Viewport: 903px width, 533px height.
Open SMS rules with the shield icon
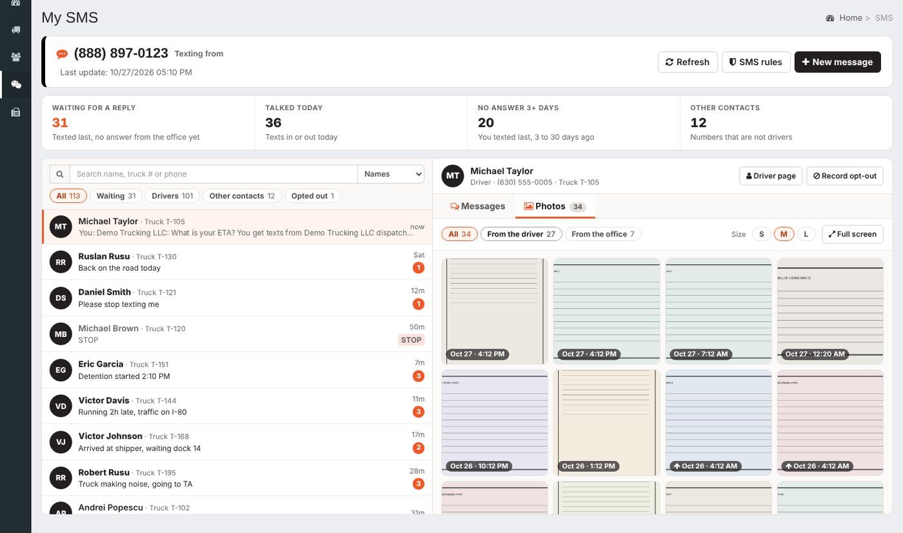click(x=756, y=62)
